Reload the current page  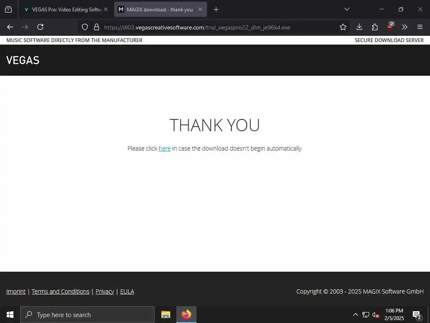click(x=40, y=27)
